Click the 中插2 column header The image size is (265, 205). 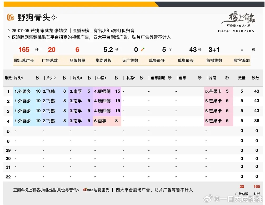click(130, 78)
